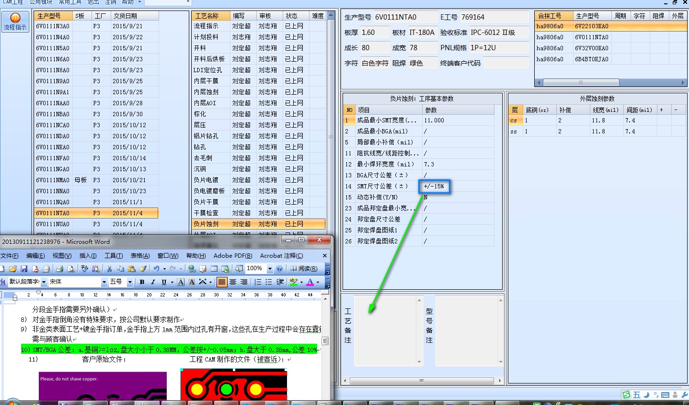Toggle Italic formatting in Word
This screenshot has width=689, height=405.
153,282
